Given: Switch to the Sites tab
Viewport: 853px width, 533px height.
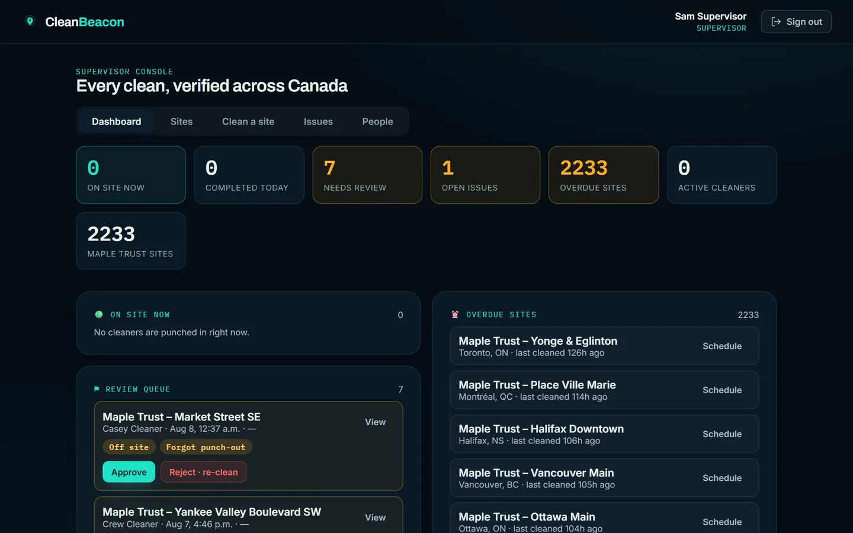Looking at the screenshot, I should pos(182,121).
